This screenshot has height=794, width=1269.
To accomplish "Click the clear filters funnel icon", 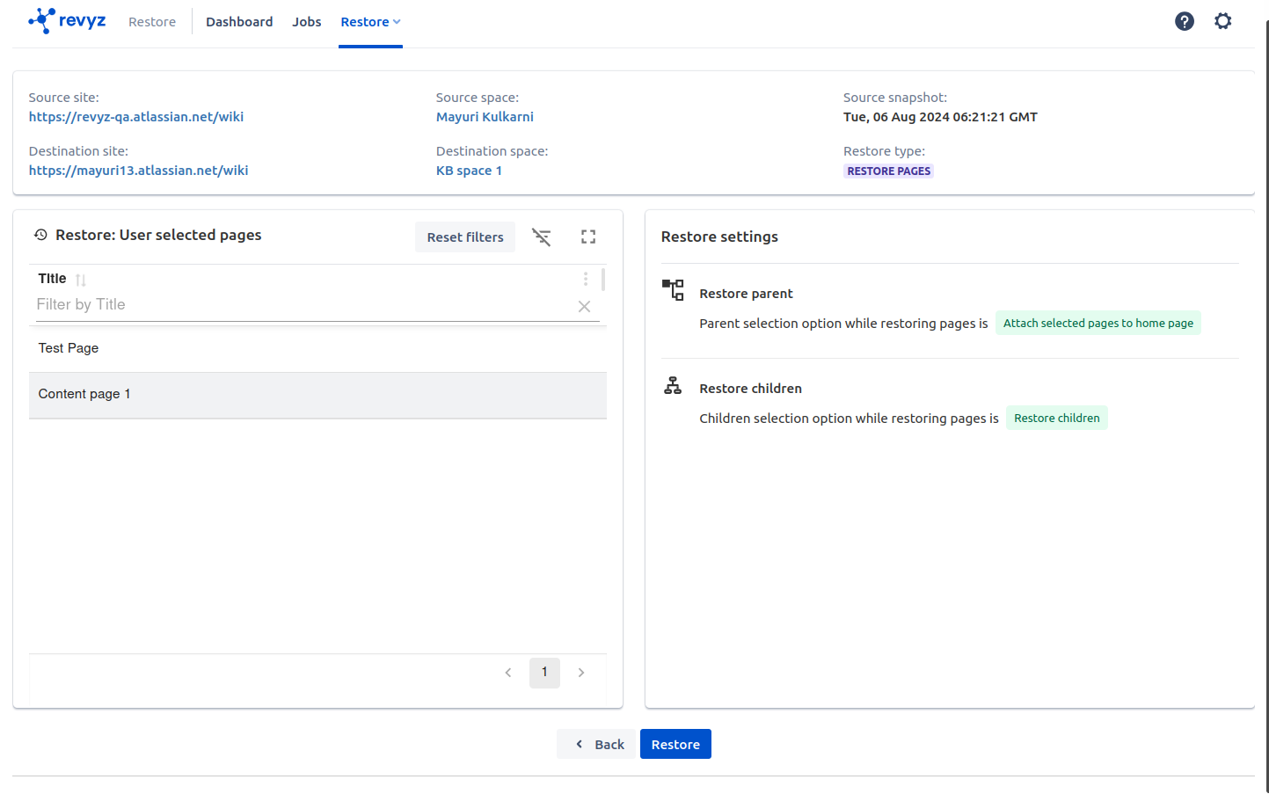I will (542, 237).
